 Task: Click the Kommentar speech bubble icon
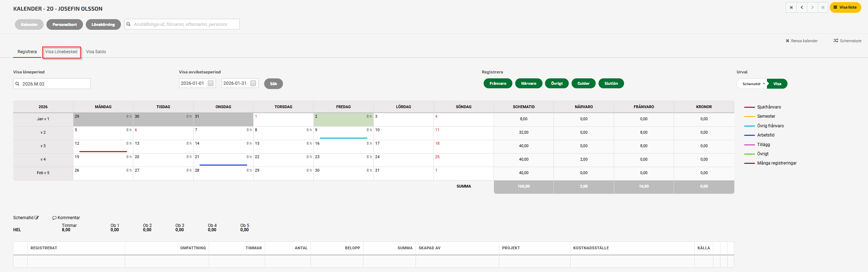(x=54, y=218)
